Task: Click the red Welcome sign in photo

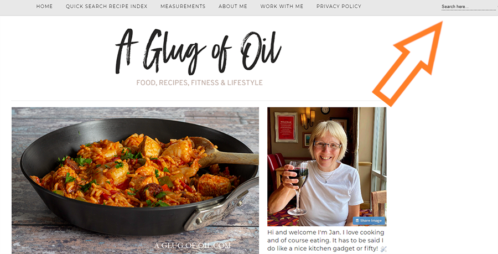Action: [x=286, y=127]
